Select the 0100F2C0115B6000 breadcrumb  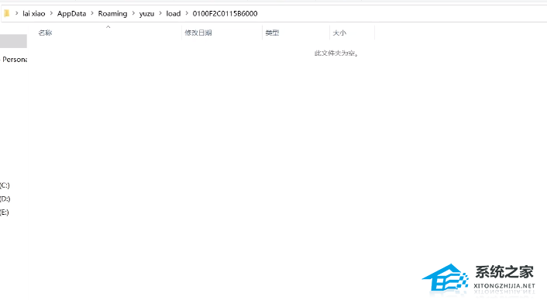(225, 14)
